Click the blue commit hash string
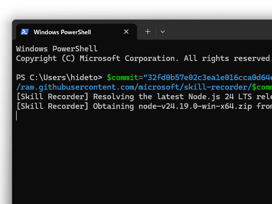This screenshot has height=204, width=272. pos(208,78)
